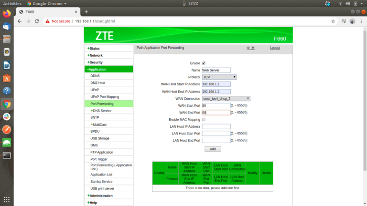
Task: Open the media control icon in Chrome toolbar
Action: [343, 21]
